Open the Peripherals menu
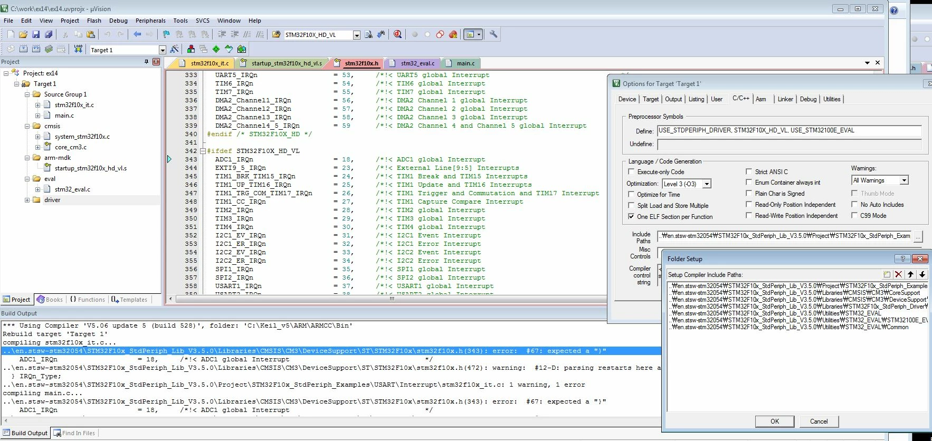Image resolution: width=932 pixels, height=441 pixels. [150, 21]
